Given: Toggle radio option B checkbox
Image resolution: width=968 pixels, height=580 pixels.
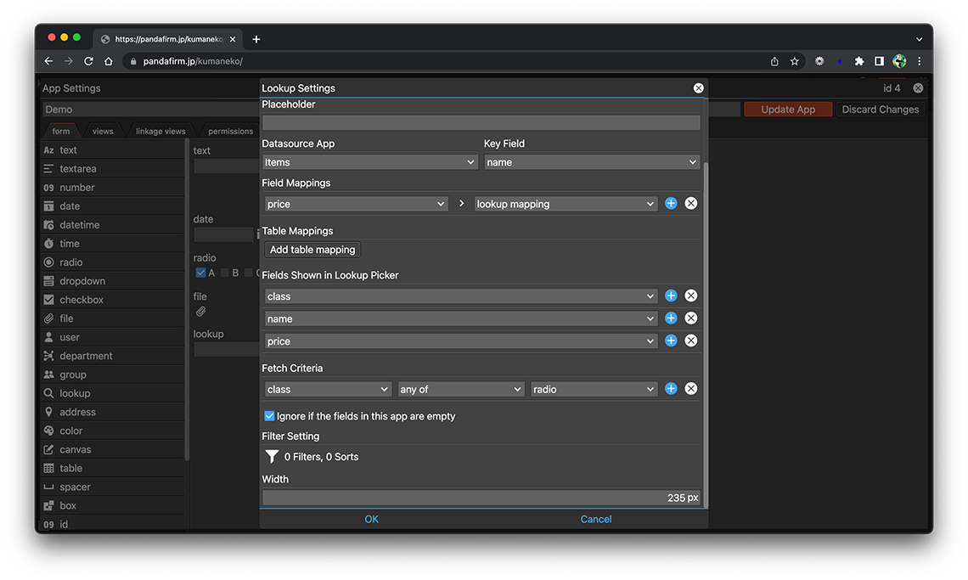Looking at the screenshot, I should point(225,273).
